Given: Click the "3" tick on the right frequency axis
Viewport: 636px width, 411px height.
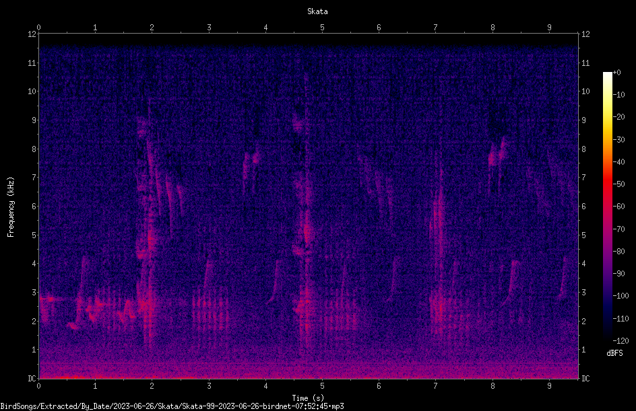Looking at the screenshot, I should (583, 293).
